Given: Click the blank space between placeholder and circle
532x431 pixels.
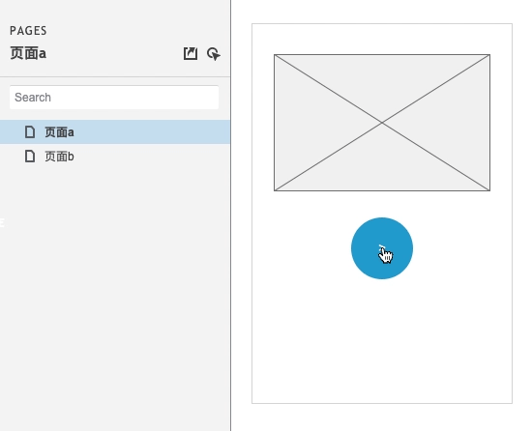Looking at the screenshot, I should point(382,204).
